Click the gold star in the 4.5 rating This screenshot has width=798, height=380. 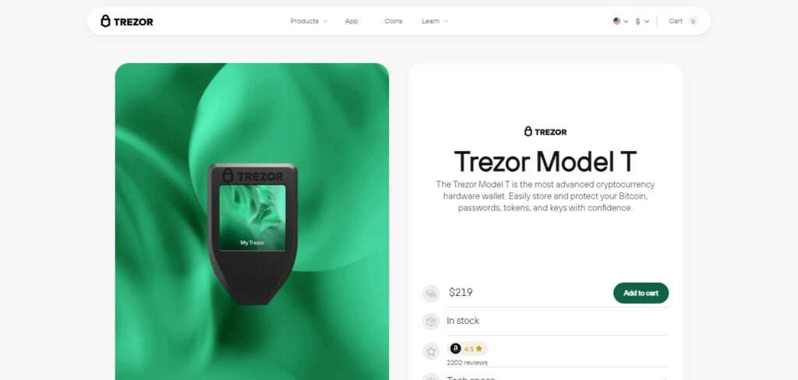coord(479,349)
